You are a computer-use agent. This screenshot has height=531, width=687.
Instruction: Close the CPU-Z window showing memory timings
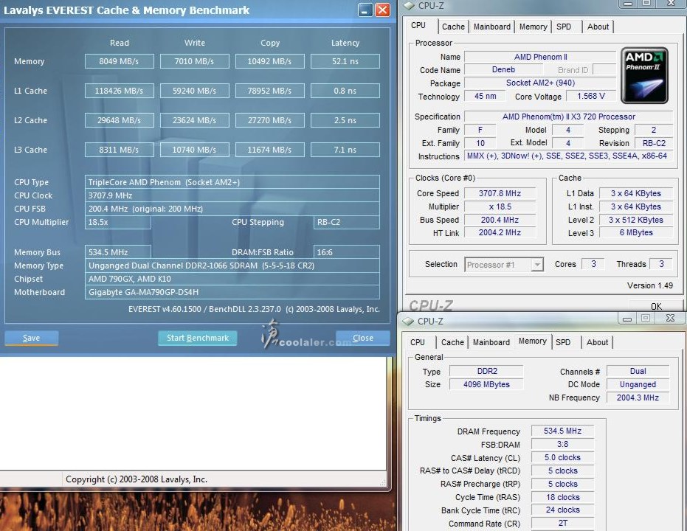pos(670,319)
